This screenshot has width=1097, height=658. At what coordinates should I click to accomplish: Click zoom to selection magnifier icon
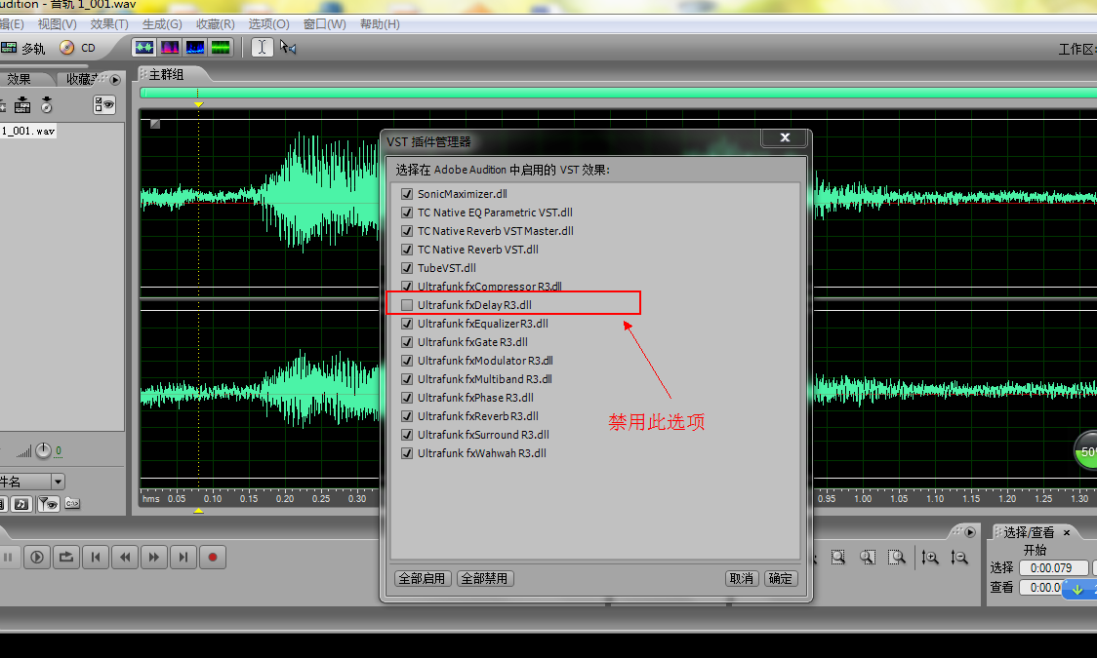coord(838,558)
